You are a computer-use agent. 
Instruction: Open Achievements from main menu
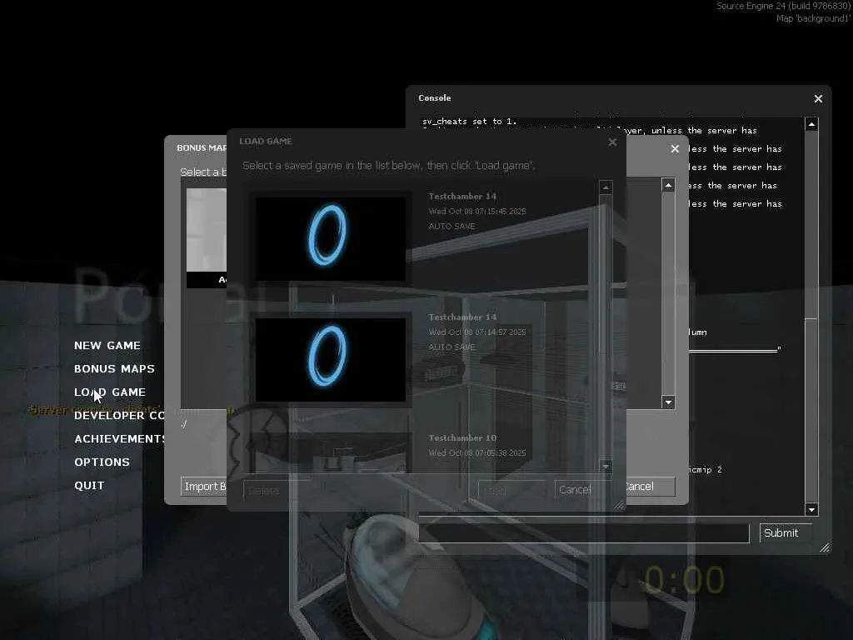point(120,438)
